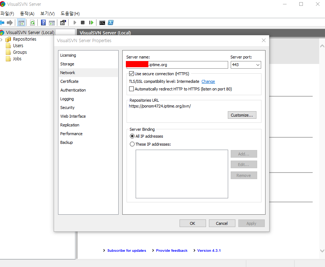Switch to Authentication properties page
This screenshot has width=325, height=267.
pos(88,90)
